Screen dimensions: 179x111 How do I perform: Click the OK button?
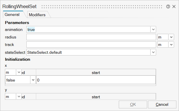[x=133, y=104]
